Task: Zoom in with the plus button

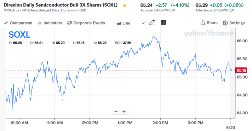Action: tap(124, 112)
